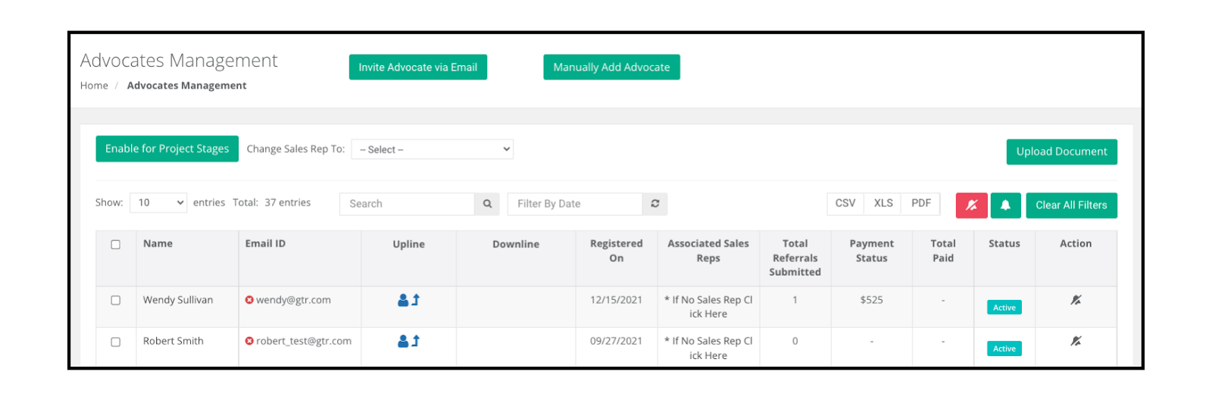Toggle the select-all header checkbox
1212x400 pixels.
(116, 245)
